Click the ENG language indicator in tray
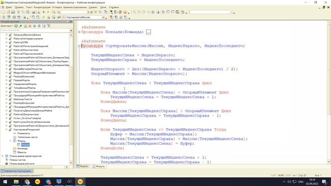The image size is (331, 186). (x=300, y=182)
